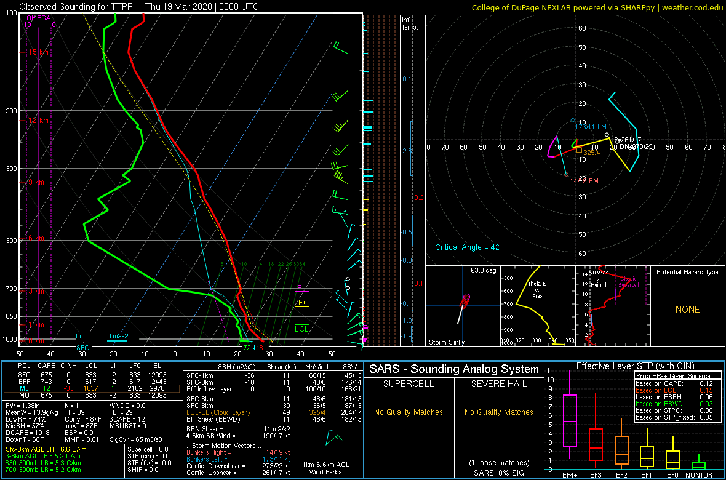
Task: Select the highlighted ML parcel row
Action: pos(92,388)
